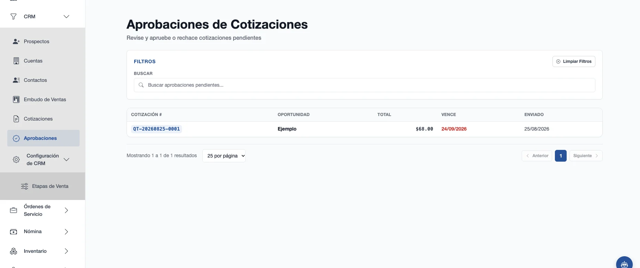Open Contactos menu item
This screenshot has width=640, height=268.
point(43,80)
